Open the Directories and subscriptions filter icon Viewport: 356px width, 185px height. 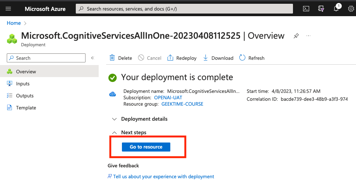(x=321, y=9)
